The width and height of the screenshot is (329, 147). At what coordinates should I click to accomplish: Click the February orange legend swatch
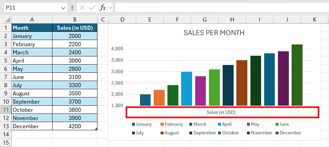pos(162,124)
